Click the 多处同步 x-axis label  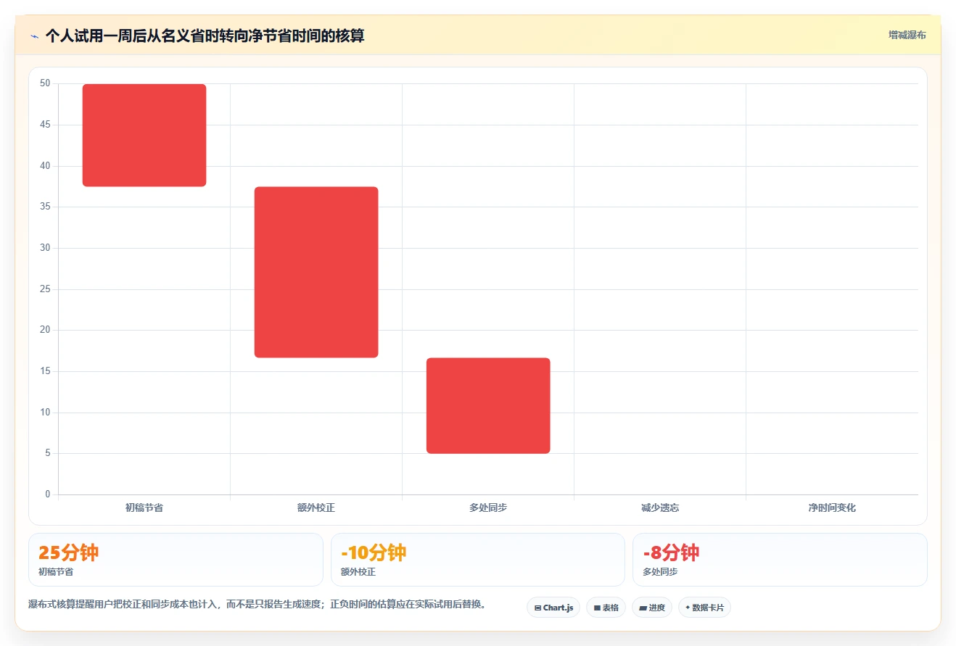point(488,508)
